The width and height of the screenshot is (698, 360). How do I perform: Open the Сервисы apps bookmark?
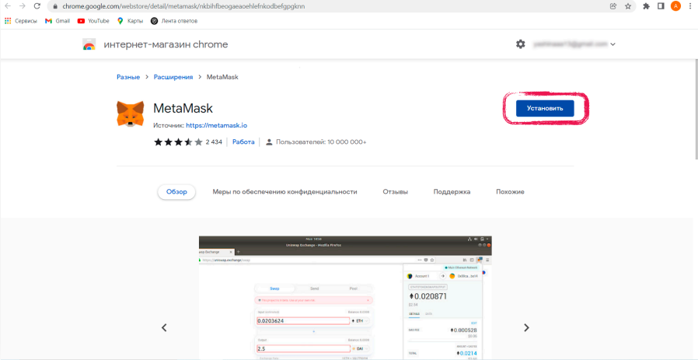21,21
